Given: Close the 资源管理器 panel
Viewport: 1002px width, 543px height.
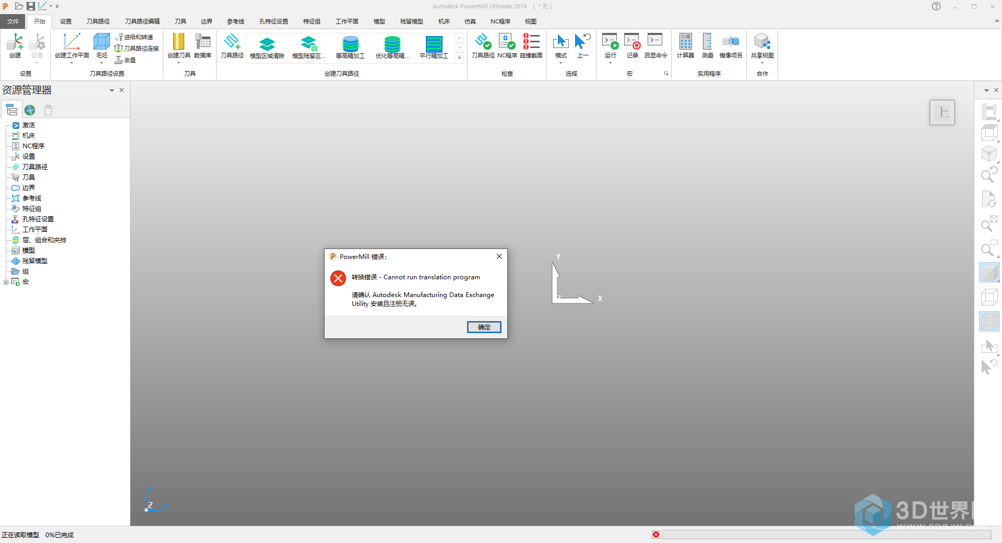Looking at the screenshot, I should [x=122, y=90].
